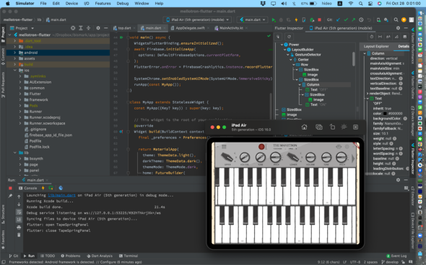
Task: Switch to AppDelegate.swift tab
Action: pyautogui.click(x=190, y=28)
